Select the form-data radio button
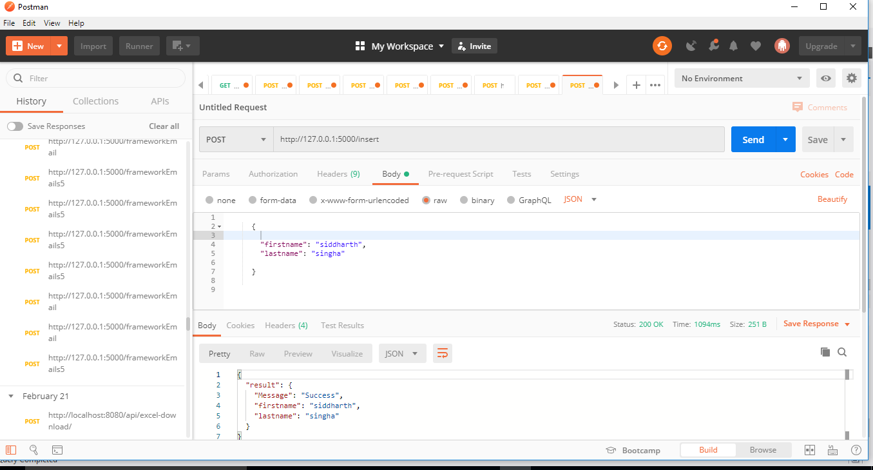 [253, 200]
